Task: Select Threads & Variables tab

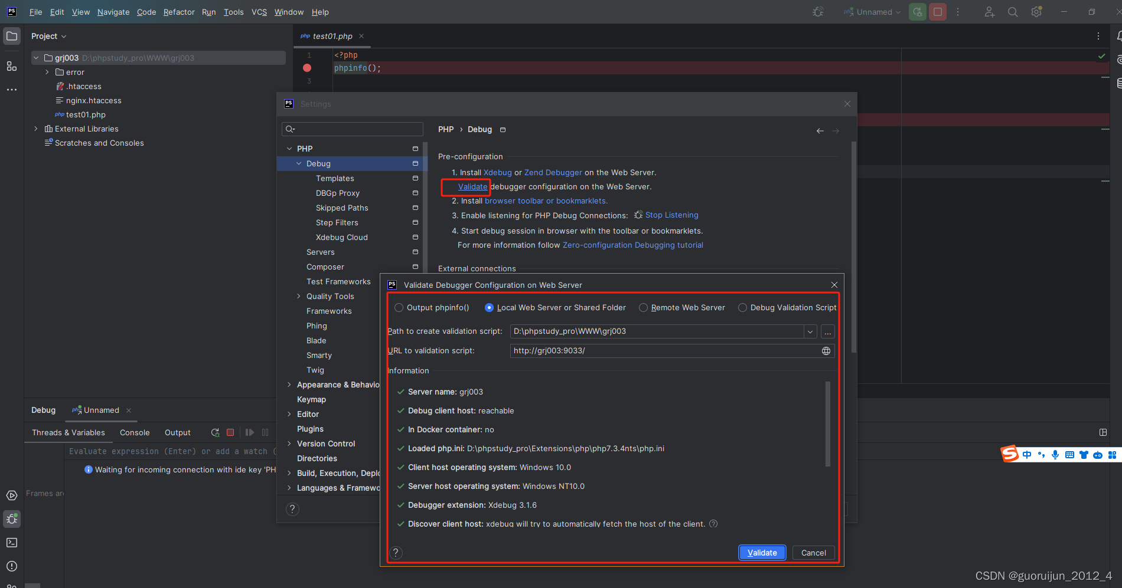Action: pyautogui.click(x=69, y=432)
